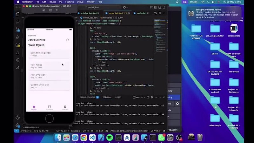Click the Simulator Home button icon
This screenshot has width=254, height=143.
(x=43, y=10)
